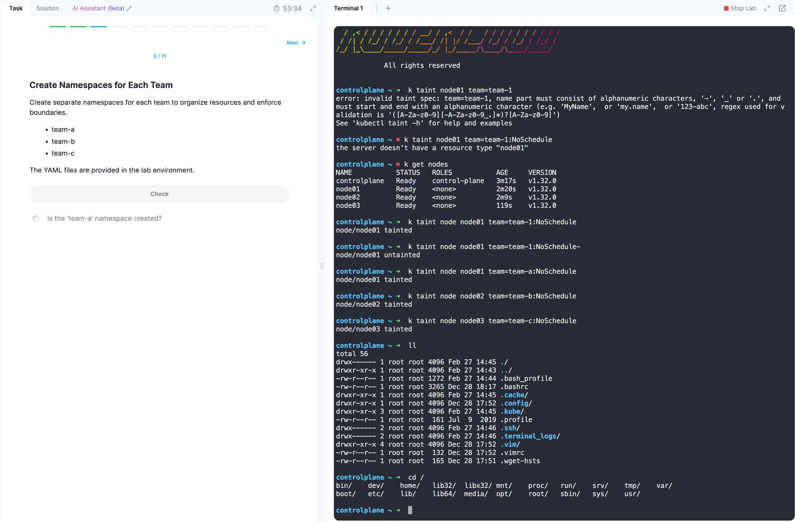
Task: Click the panel divider resize handle
Action: click(x=322, y=266)
